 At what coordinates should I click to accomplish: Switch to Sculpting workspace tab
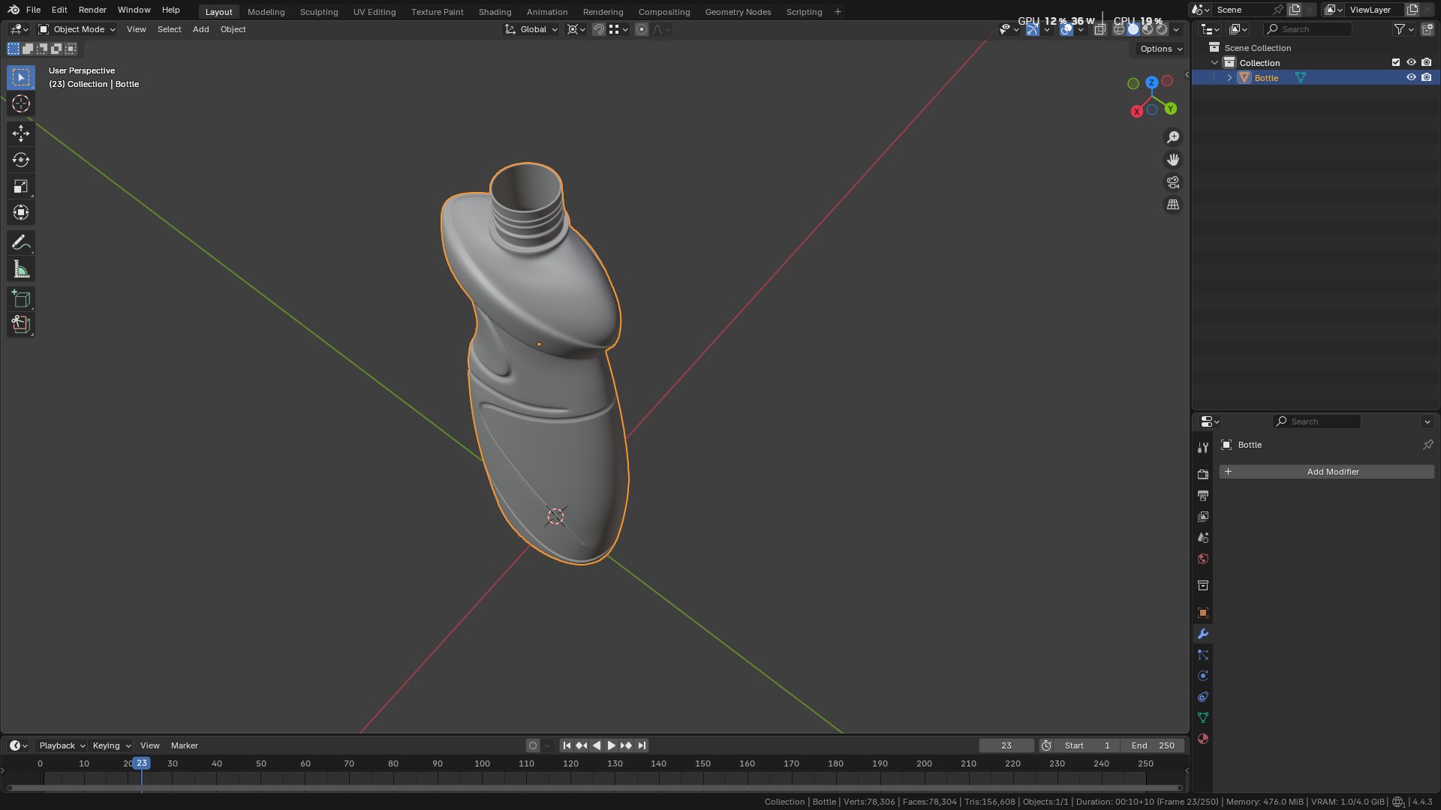click(x=319, y=12)
